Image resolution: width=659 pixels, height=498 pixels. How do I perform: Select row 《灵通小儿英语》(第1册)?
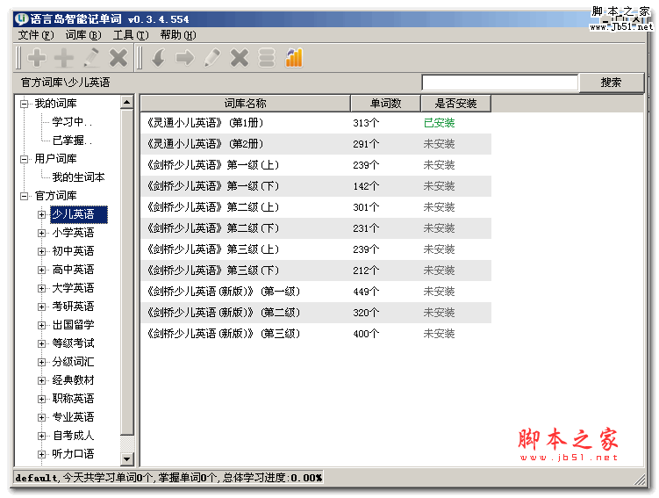(x=316, y=123)
